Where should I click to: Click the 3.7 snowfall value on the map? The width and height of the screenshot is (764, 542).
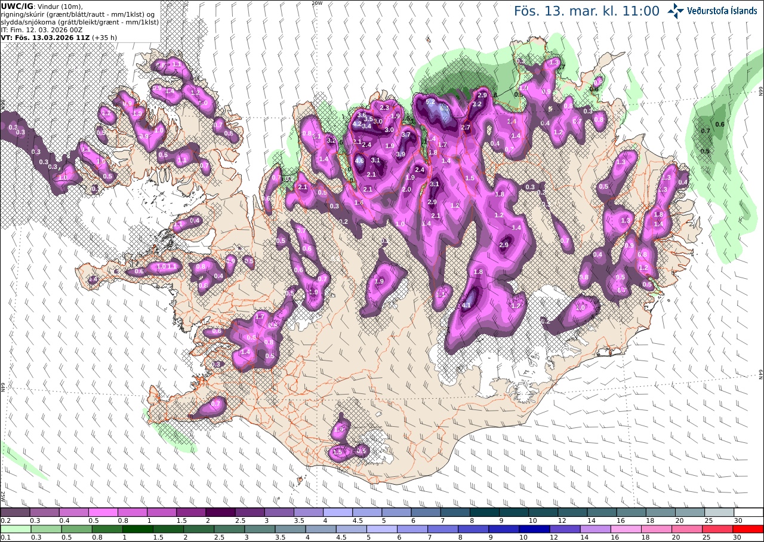pyautogui.click(x=406, y=135)
